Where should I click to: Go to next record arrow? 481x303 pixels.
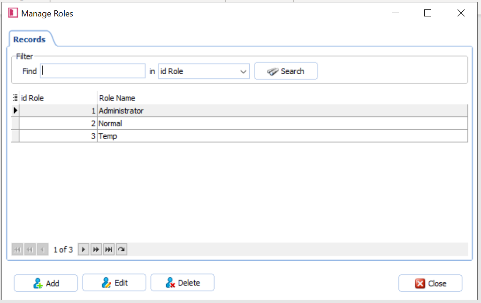pos(84,249)
